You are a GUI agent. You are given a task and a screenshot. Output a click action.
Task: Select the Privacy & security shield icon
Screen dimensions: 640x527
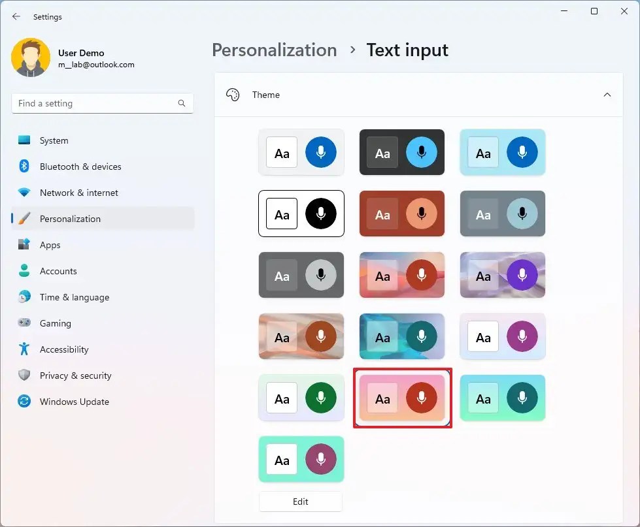24,375
